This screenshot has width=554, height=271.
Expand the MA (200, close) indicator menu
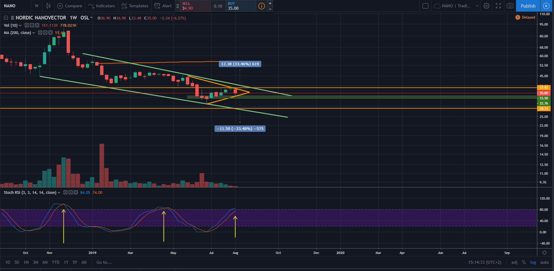pos(34,33)
